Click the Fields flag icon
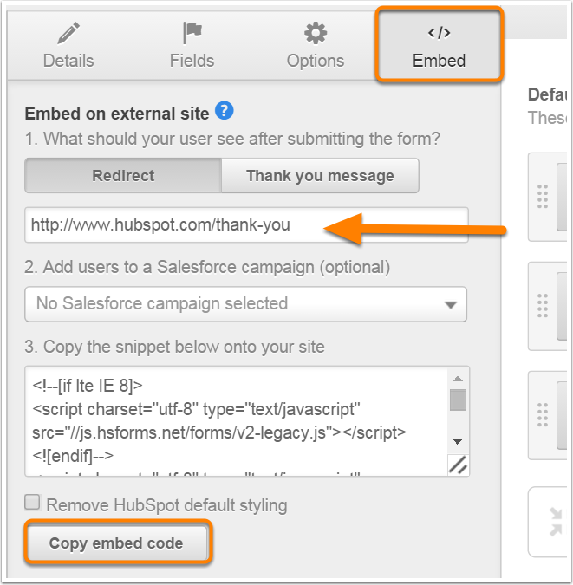This screenshot has width=573, height=585. pos(192,33)
